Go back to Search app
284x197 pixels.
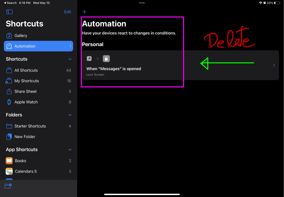(10, 3)
